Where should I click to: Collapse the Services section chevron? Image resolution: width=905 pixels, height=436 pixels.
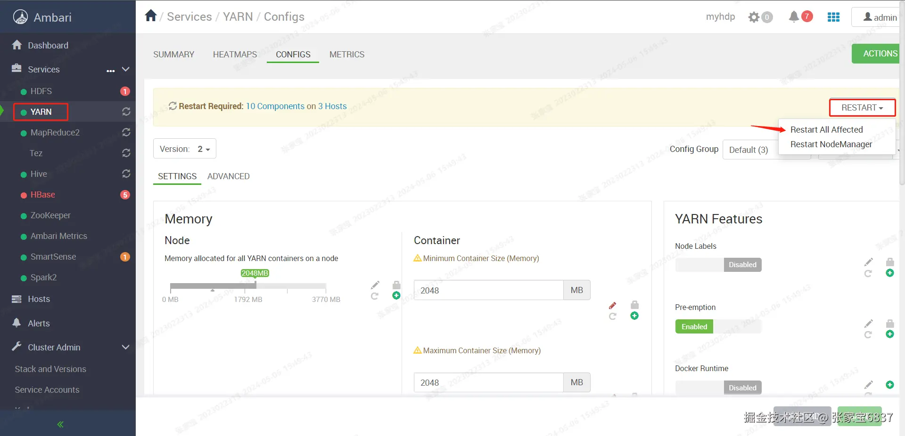click(126, 70)
